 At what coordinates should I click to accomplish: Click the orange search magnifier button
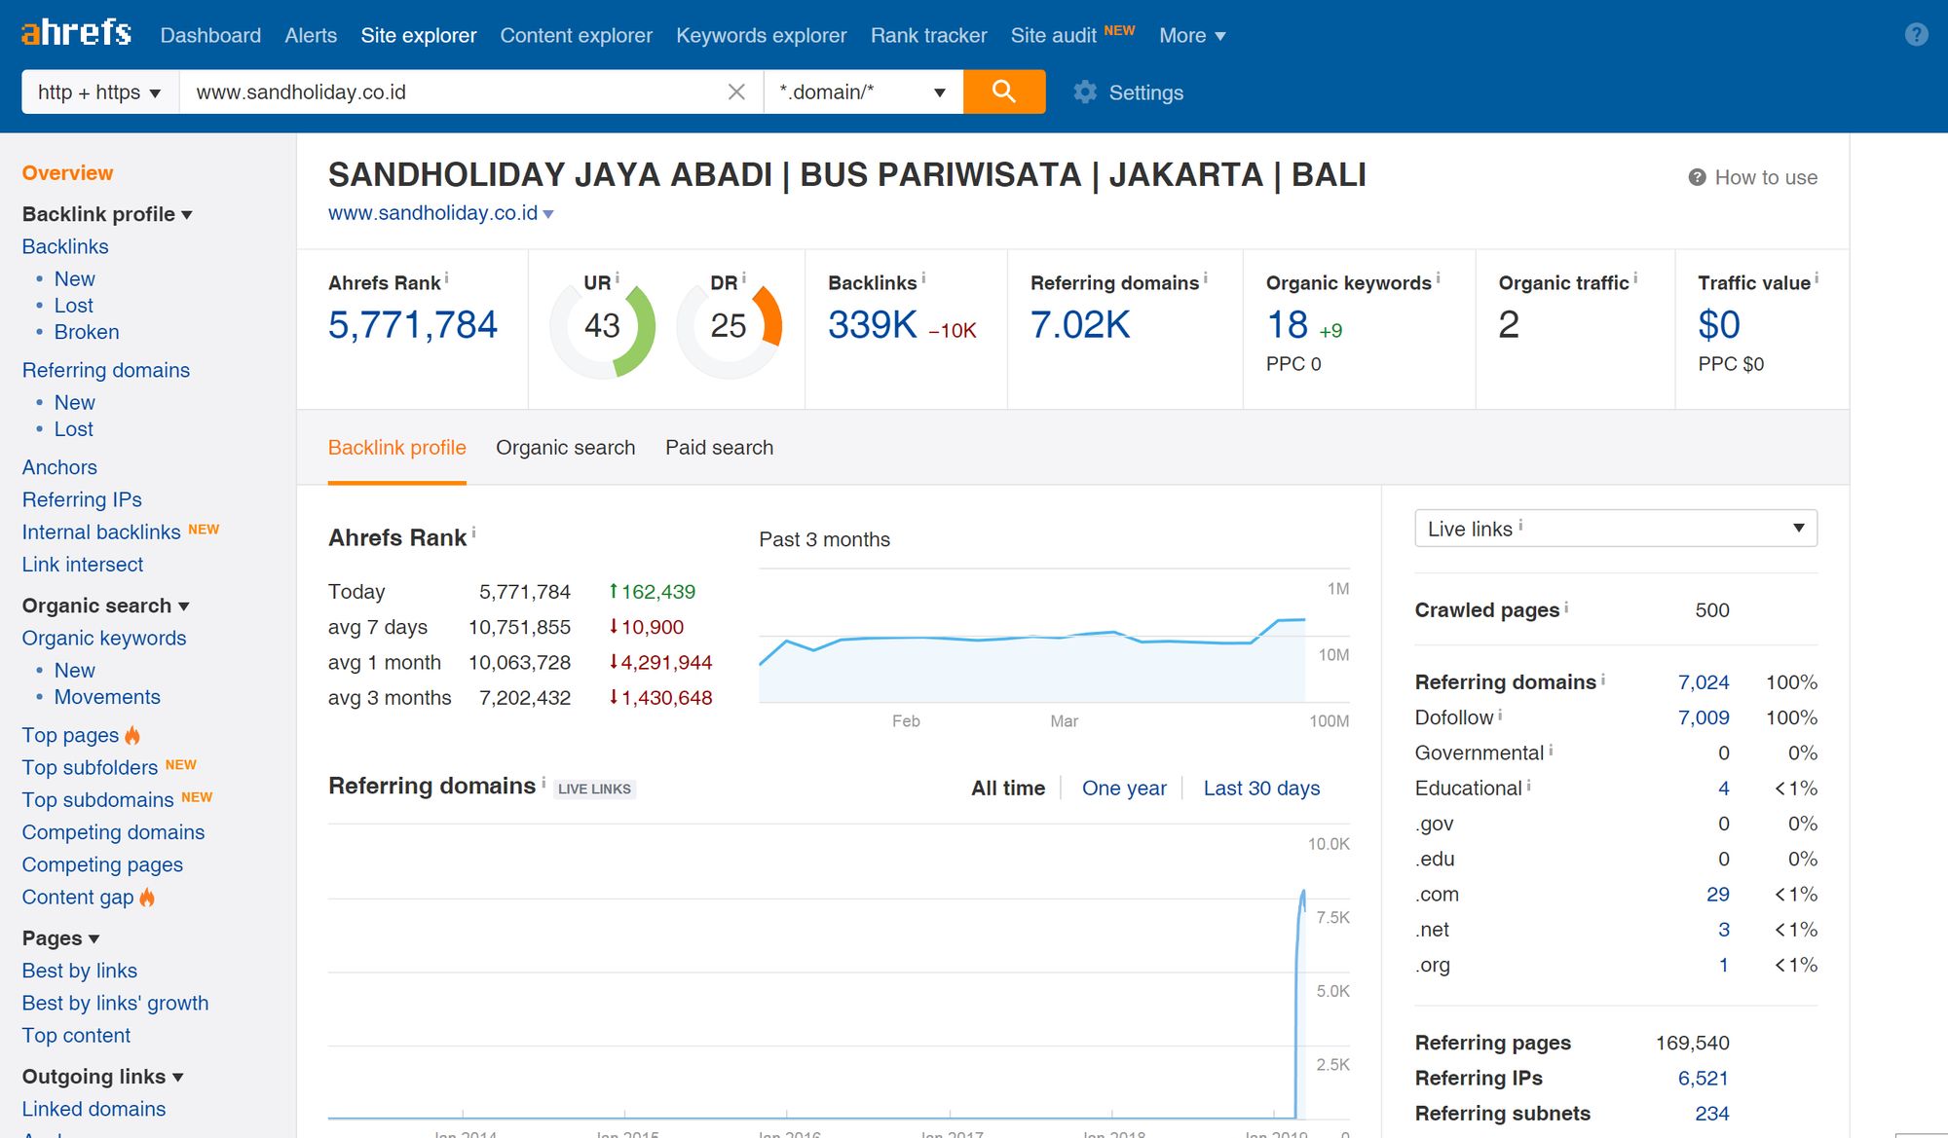[x=1004, y=92]
